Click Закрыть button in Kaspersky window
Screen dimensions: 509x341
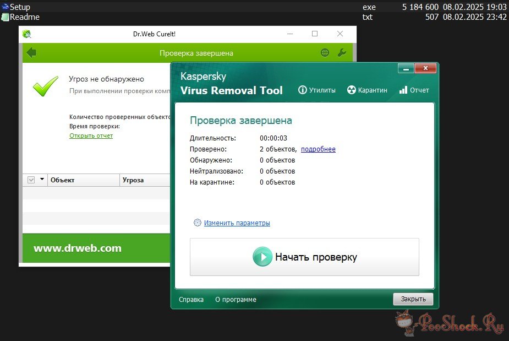413,299
